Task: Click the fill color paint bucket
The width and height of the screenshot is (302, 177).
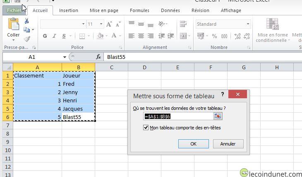Action: pyautogui.click(x=100, y=36)
